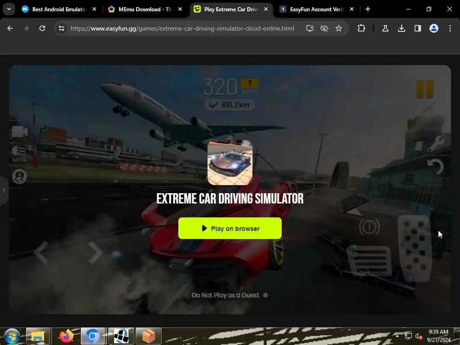Open the Extreme Car Driving Simulator game thumbnail
The height and width of the screenshot is (345, 460).
tap(230, 163)
